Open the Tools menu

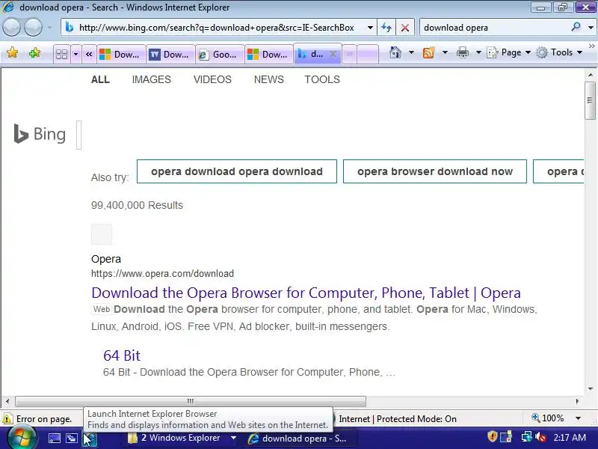(559, 52)
